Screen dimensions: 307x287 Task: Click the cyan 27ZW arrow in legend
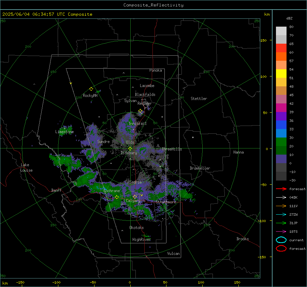pos(281,215)
